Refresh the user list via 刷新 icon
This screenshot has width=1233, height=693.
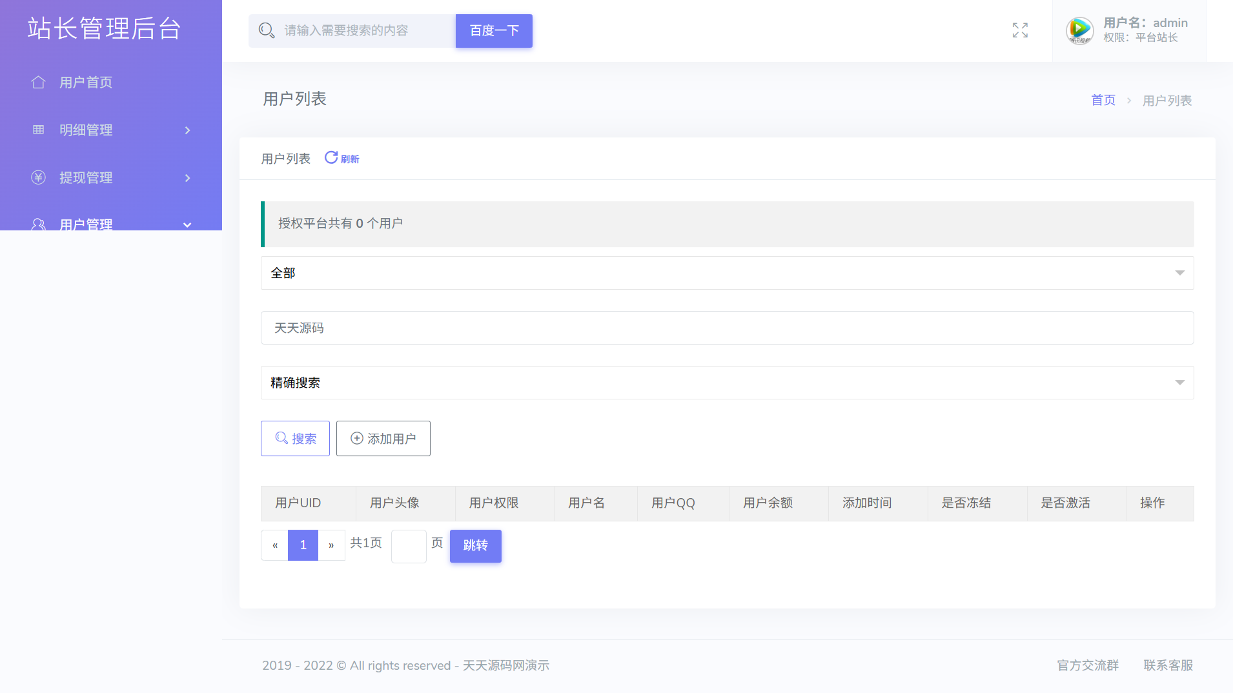331,157
